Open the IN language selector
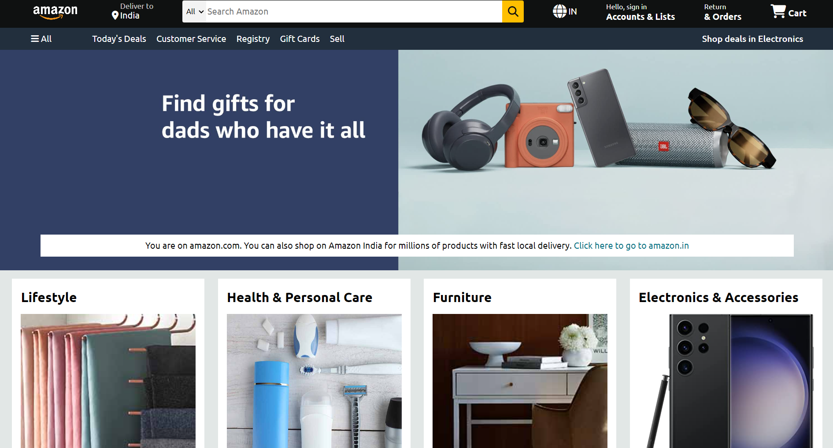This screenshot has width=833, height=448. coord(573,12)
